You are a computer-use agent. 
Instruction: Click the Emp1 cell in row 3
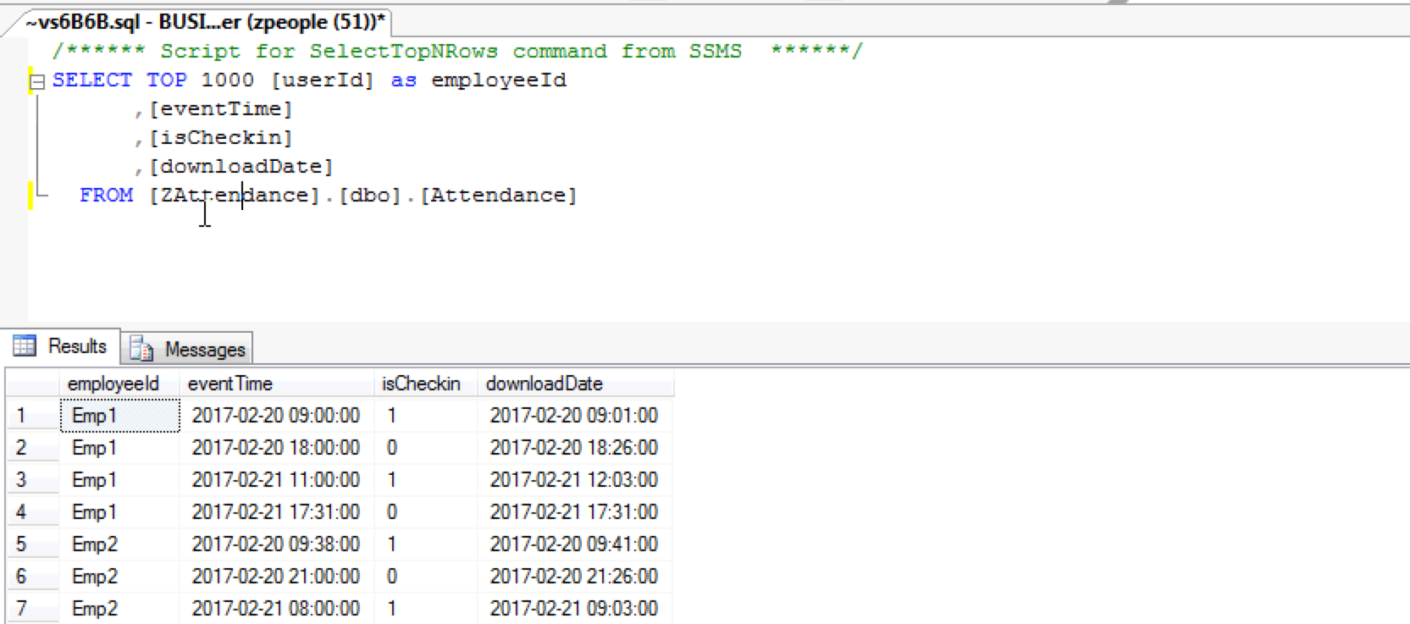click(119, 480)
